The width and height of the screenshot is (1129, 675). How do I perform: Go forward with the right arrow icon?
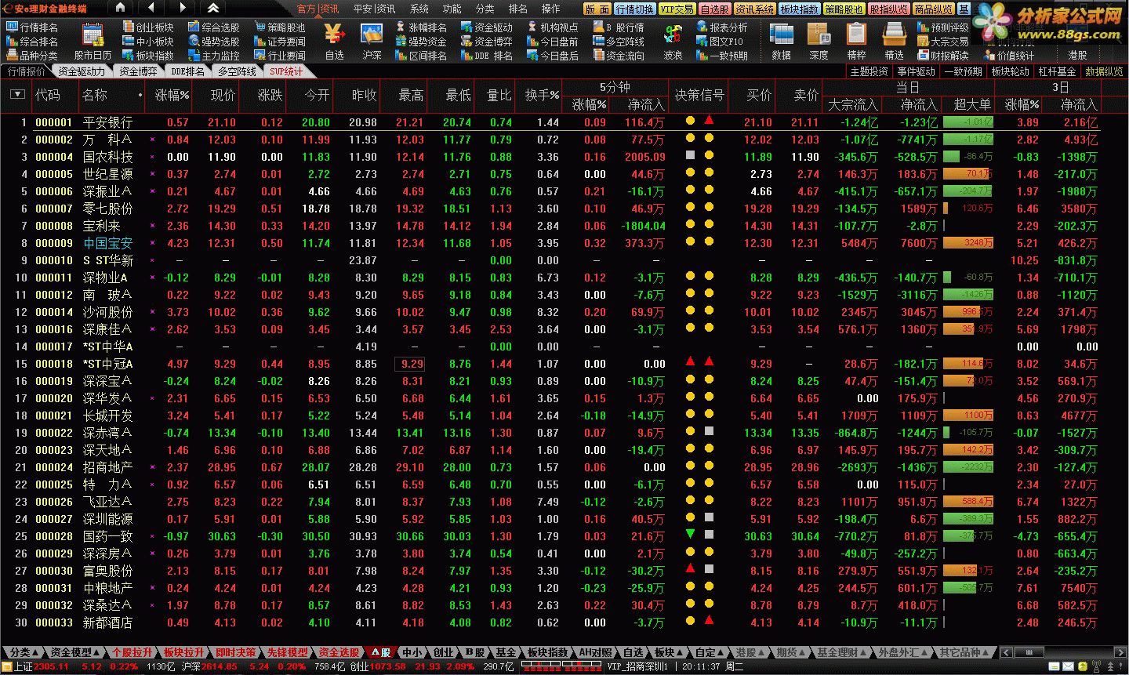tap(183, 8)
